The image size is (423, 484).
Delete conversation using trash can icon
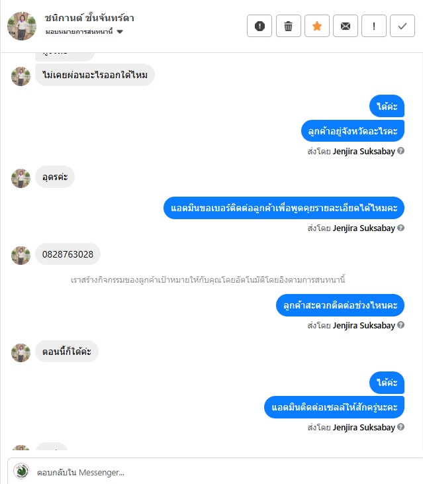288,26
